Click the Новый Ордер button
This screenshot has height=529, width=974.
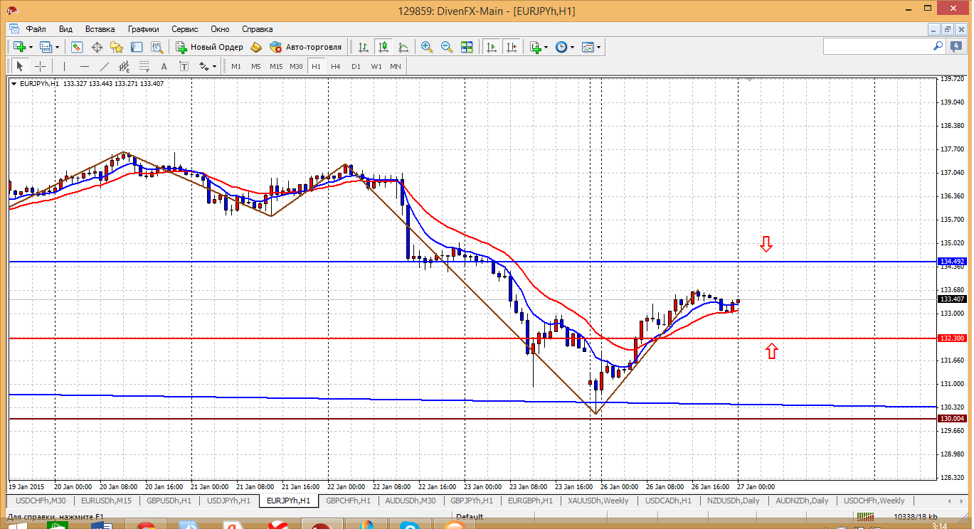[x=210, y=47]
